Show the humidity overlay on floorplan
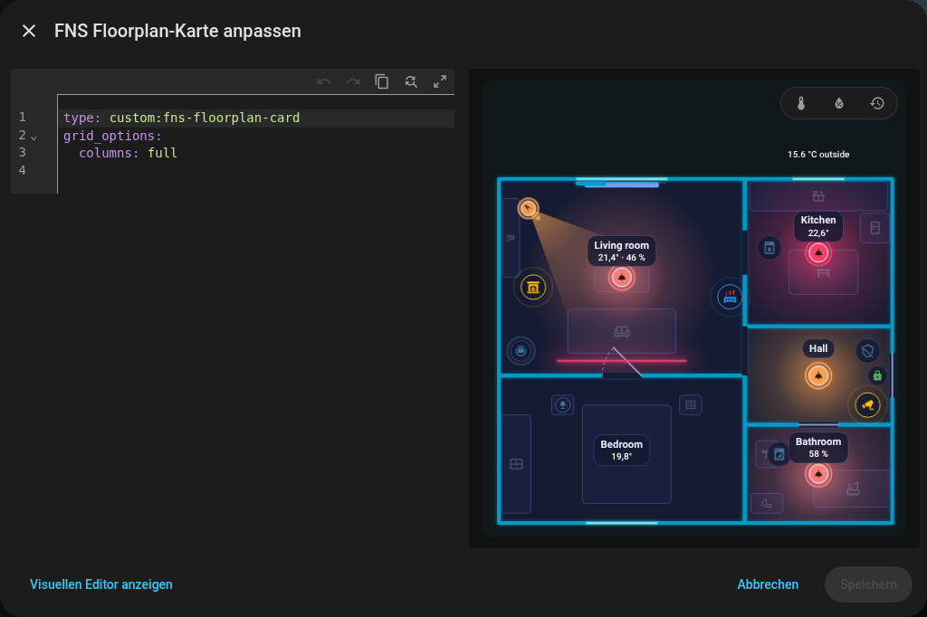The width and height of the screenshot is (927, 617). [x=839, y=103]
